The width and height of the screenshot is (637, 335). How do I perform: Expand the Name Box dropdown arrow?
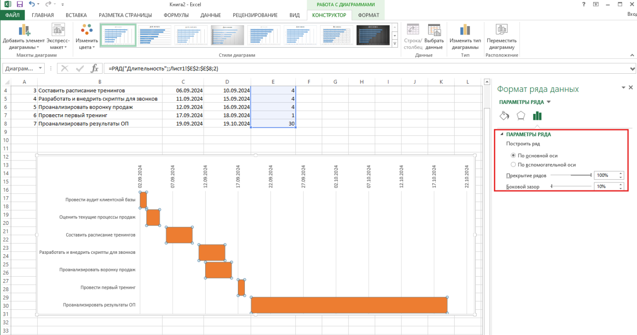41,69
